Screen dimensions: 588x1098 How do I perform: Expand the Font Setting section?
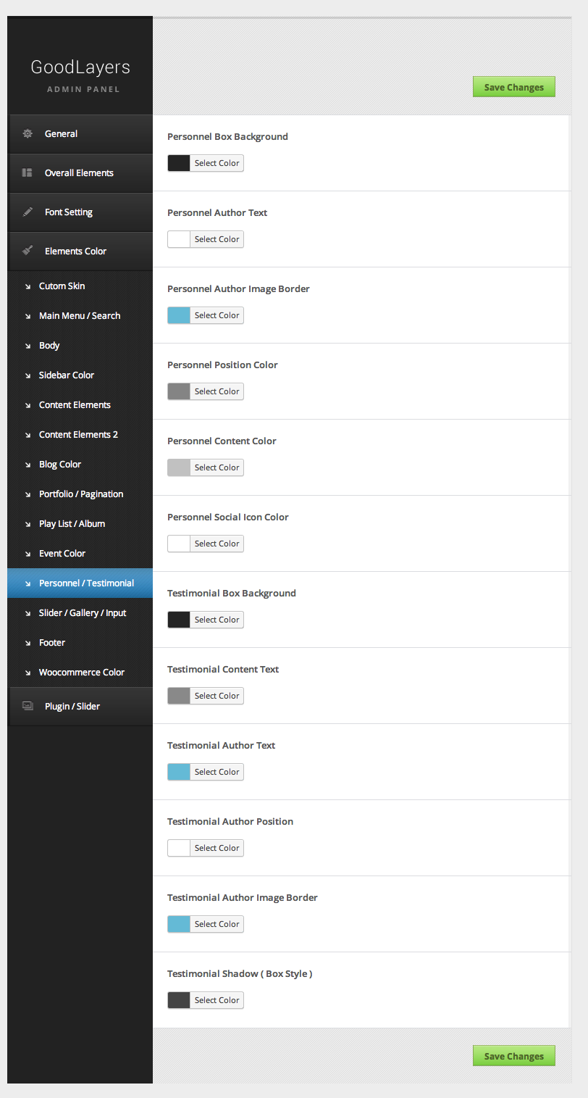click(x=69, y=212)
